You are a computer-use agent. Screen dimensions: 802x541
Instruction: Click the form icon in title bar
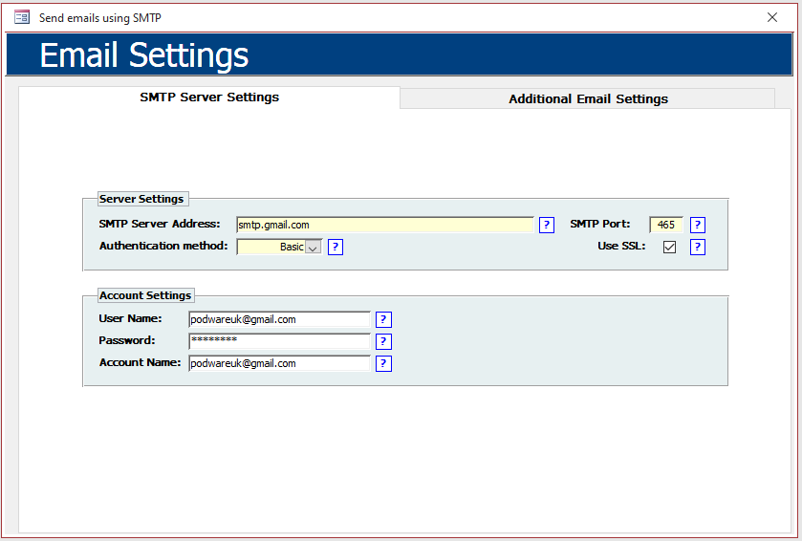point(22,17)
